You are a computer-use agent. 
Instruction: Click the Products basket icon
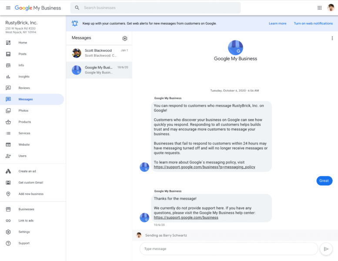tap(8, 122)
